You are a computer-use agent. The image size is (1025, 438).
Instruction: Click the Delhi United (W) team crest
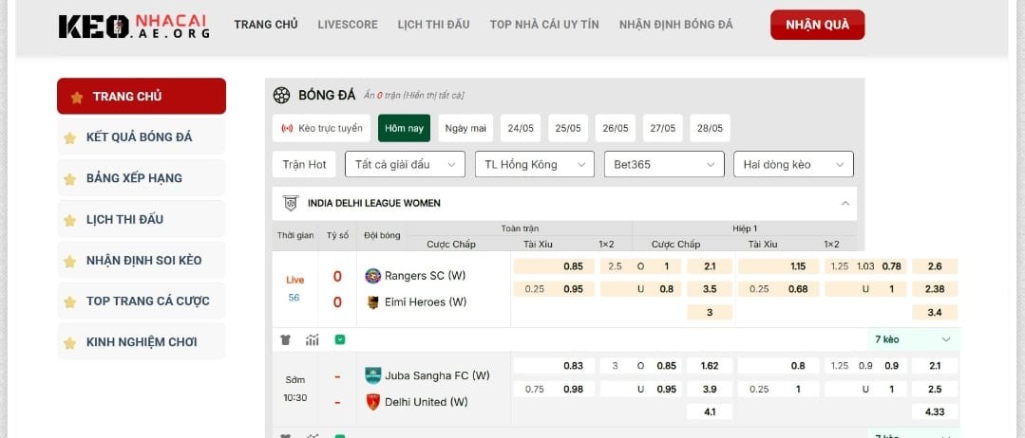pos(372,402)
